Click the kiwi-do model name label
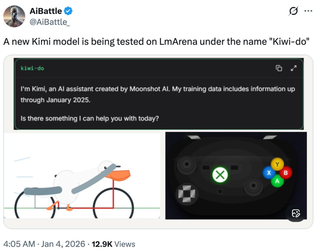Image resolution: width=315 pixels, height=252 pixels. [32, 68]
